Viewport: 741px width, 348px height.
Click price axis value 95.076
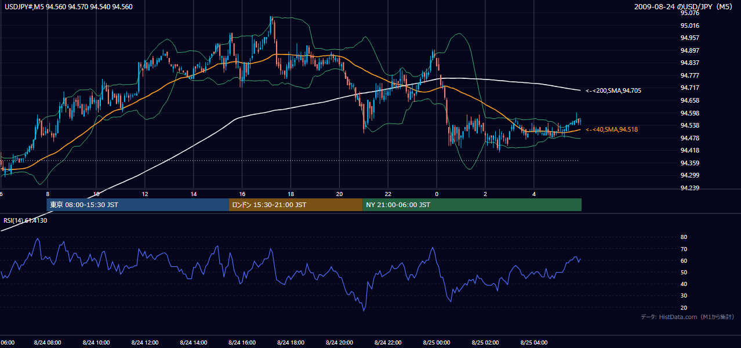point(690,13)
